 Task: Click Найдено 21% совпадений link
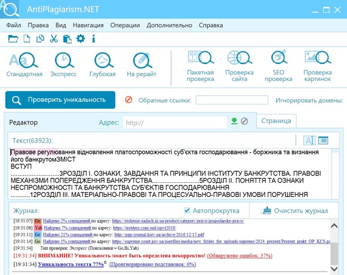(x=68, y=234)
